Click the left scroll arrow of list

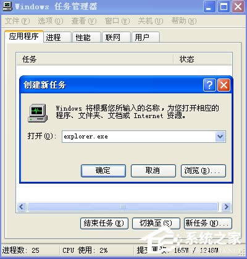[x=22, y=206]
